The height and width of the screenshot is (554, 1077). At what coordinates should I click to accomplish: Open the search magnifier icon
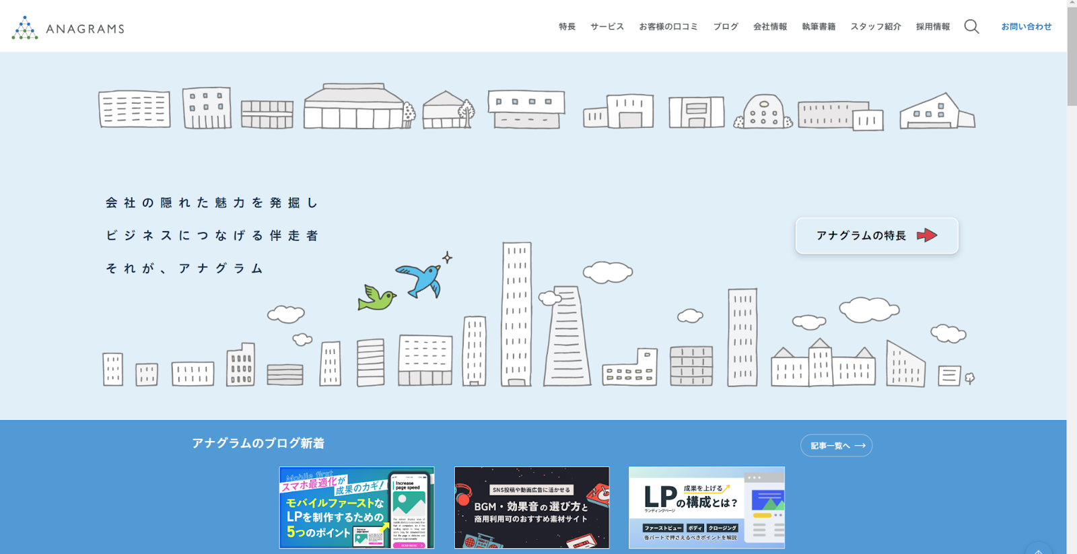pos(971,27)
